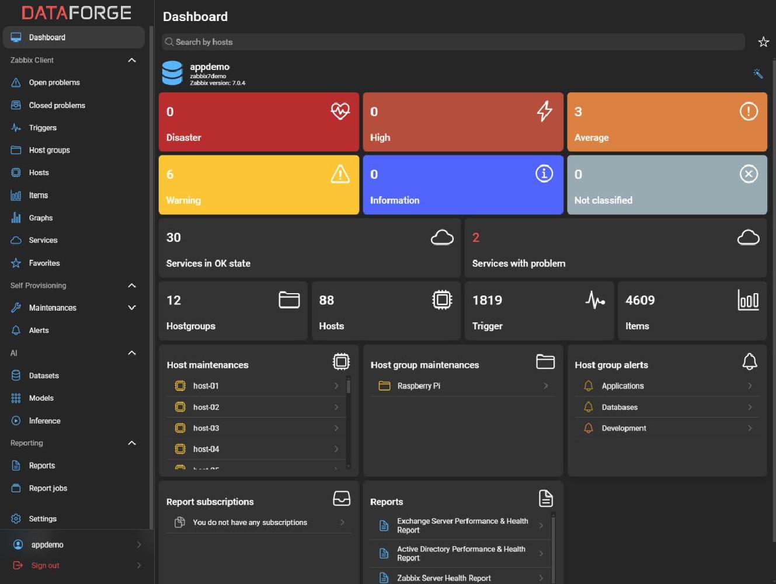Screen dimensions: 776x584
Task: Click the appdemo database stack icon
Action: [172, 74]
